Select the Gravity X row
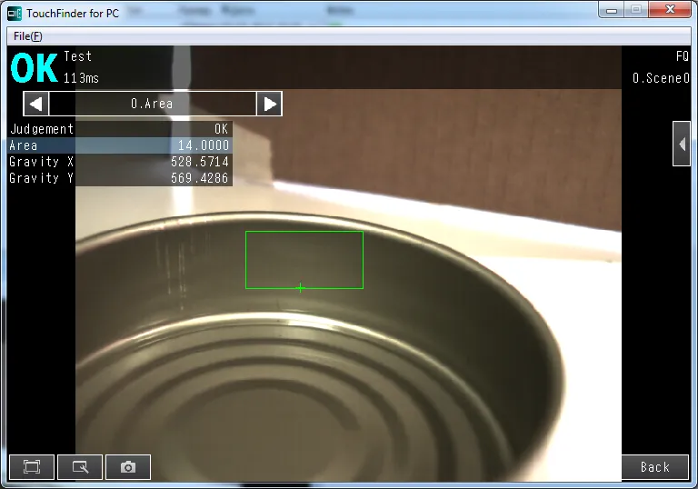This screenshot has width=698, height=489. (119, 162)
